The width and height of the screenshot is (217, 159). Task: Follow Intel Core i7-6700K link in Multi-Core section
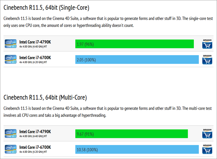(x=35, y=147)
